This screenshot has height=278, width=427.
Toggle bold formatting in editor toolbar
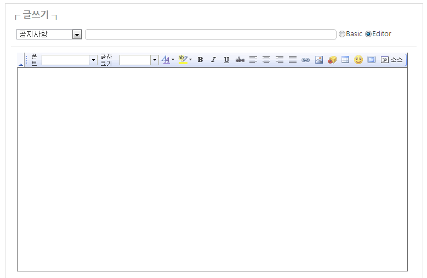coord(201,60)
